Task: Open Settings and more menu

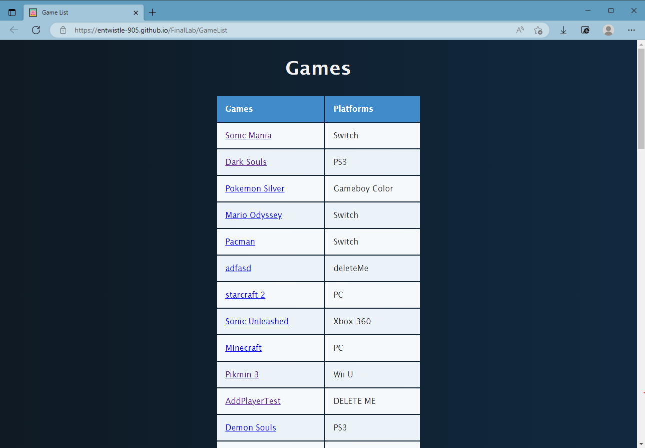Action: pyautogui.click(x=631, y=30)
